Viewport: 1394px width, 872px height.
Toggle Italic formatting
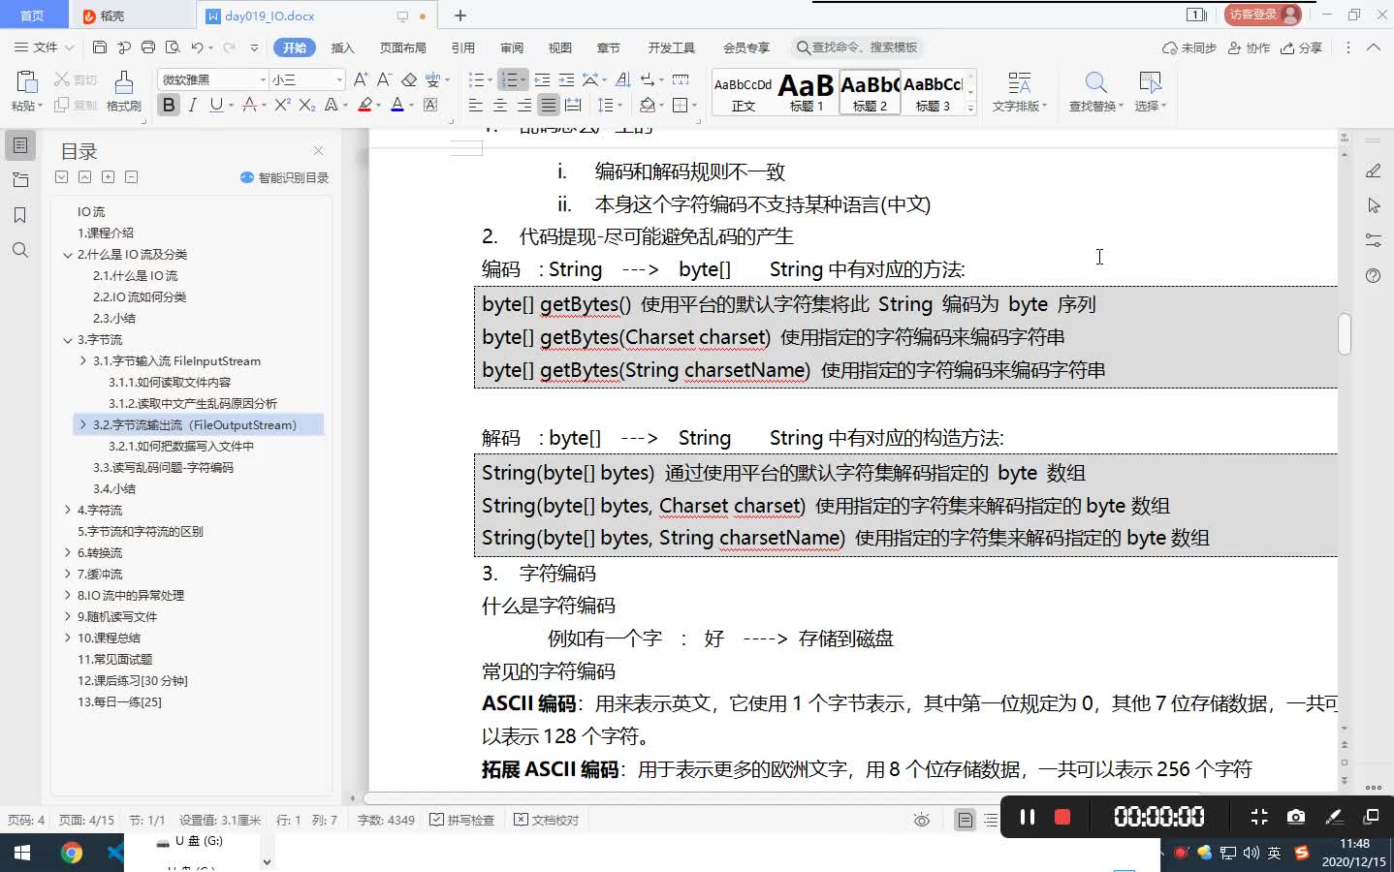(192, 105)
